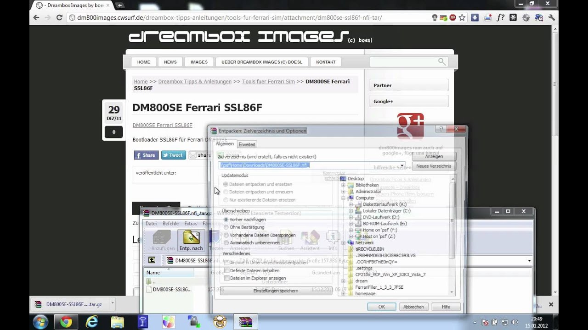
Task: Click the large red Google+ logo
Action: click(x=410, y=126)
